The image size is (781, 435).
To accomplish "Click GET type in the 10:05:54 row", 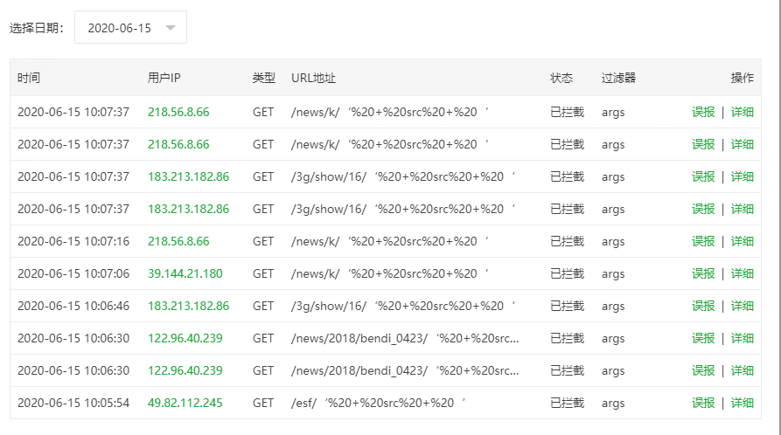I will pyautogui.click(x=263, y=404).
